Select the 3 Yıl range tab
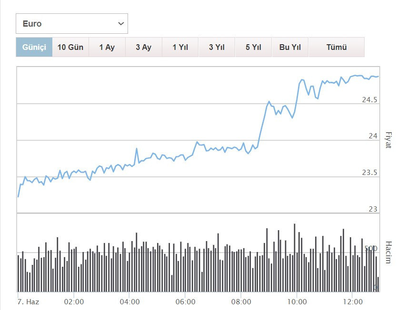 (217, 47)
